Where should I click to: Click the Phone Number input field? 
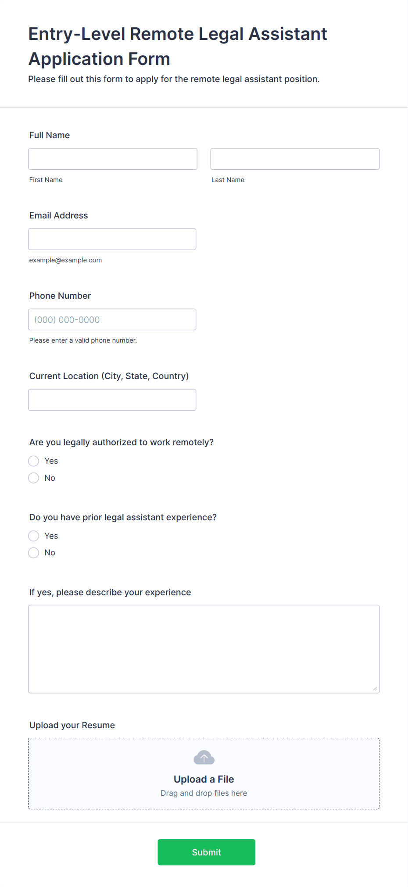[112, 319]
